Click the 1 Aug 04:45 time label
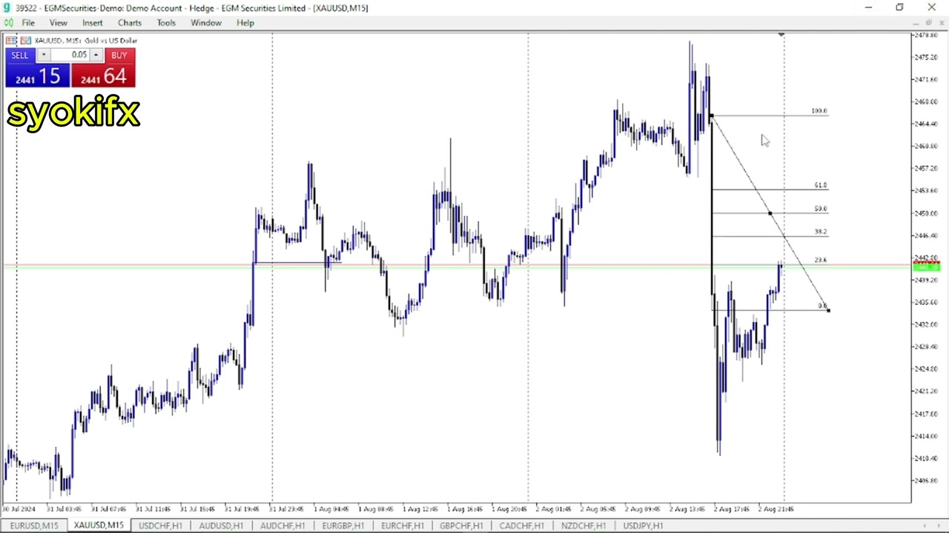Image resolution: width=949 pixels, height=533 pixels. [331, 509]
